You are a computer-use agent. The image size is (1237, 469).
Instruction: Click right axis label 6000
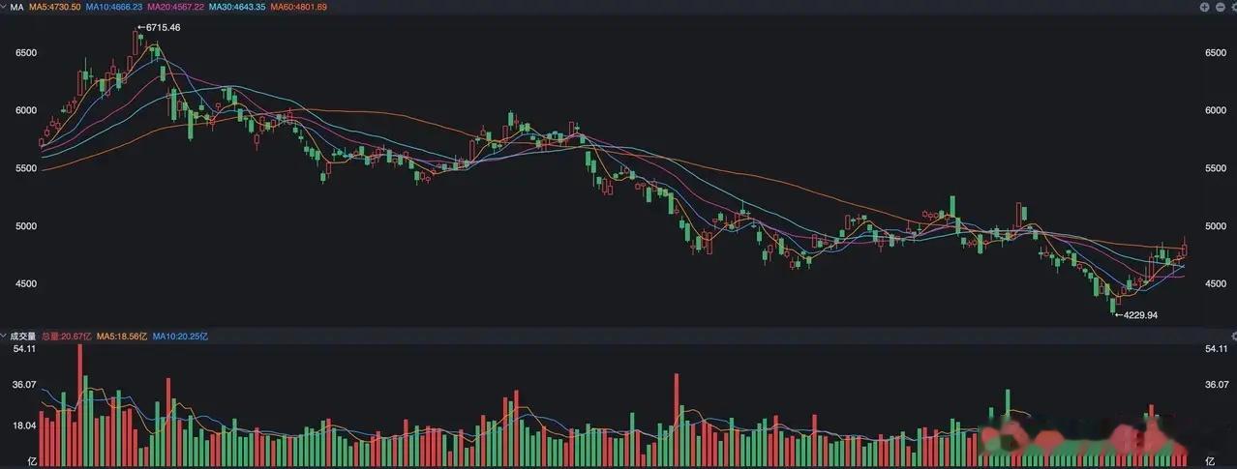coord(1214,110)
